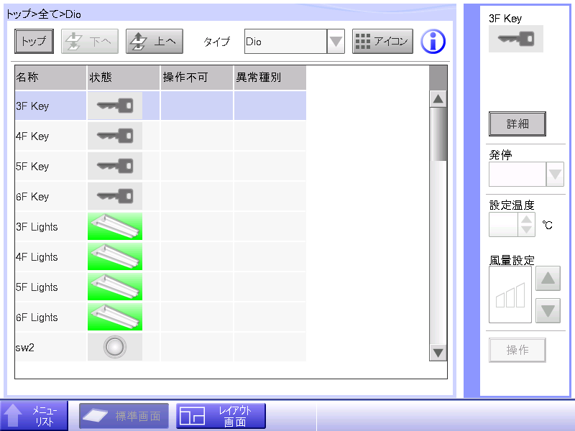Select the 5F Key row name
Image resolution: width=575 pixels, height=431 pixels.
[32, 167]
